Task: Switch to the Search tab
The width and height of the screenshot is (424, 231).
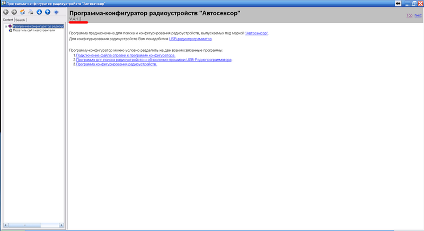Action: 20,20
